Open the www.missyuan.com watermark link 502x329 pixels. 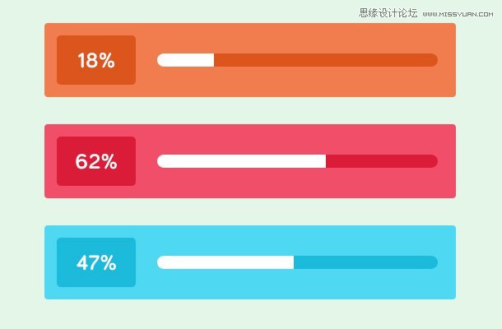point(458,14)
